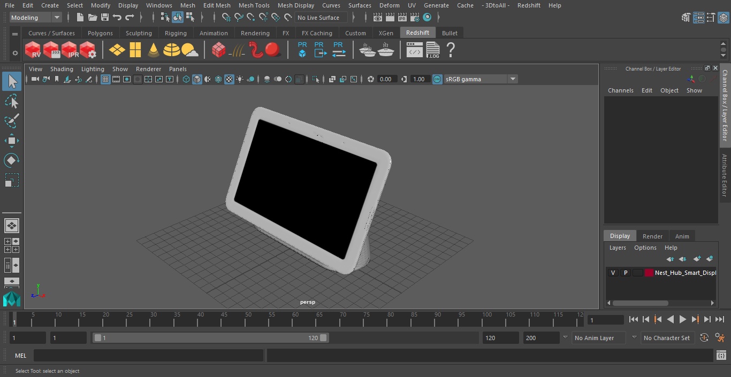Viewport: 731px width, 377px height.
Task: Open the Modeling menu set dropdown
Action: [36, 18]
